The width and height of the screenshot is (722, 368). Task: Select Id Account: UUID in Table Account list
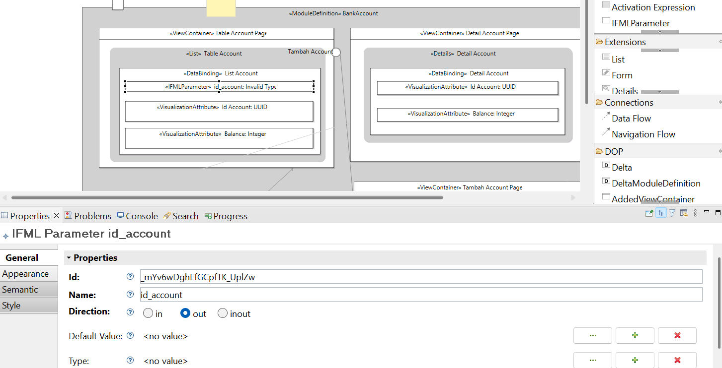tap(219, 111)
